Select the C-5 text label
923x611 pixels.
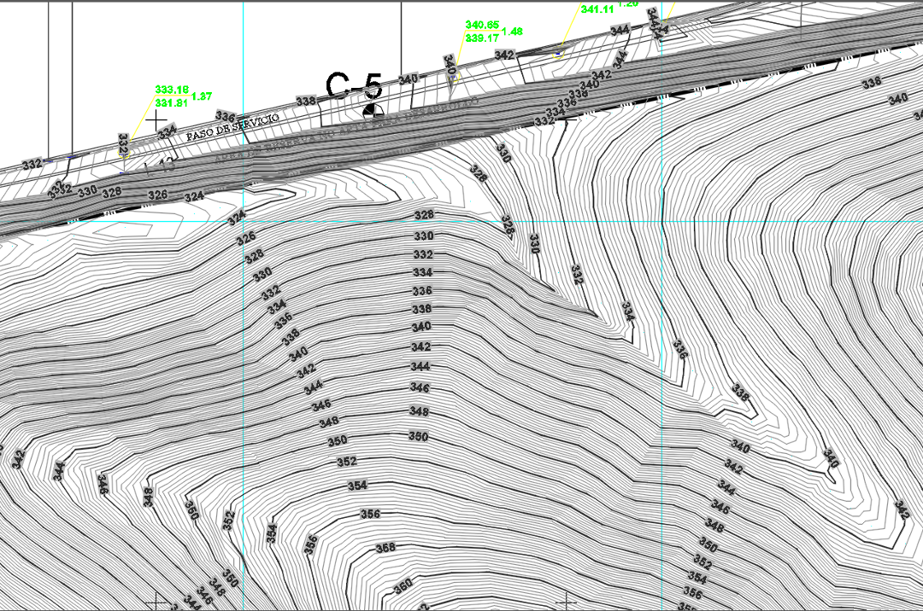click(x=354, y=86)
